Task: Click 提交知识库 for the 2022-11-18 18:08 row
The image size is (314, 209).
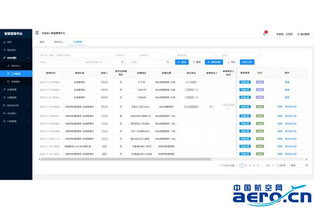Action: [291, 146]
